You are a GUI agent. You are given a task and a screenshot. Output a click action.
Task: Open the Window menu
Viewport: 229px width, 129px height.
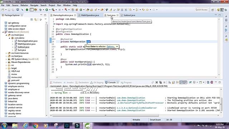(67, 5)
